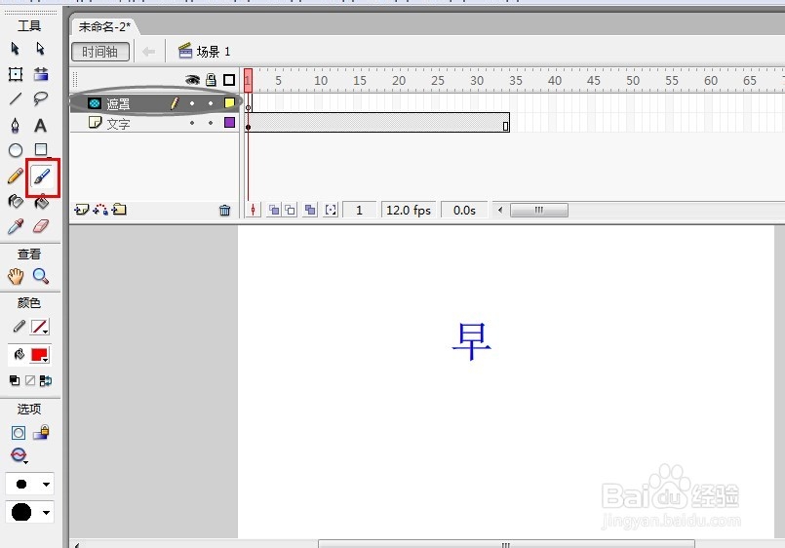785x548 pixels.
Task: Toggle show/hide all layers eye icon
Action: point(192,80)
